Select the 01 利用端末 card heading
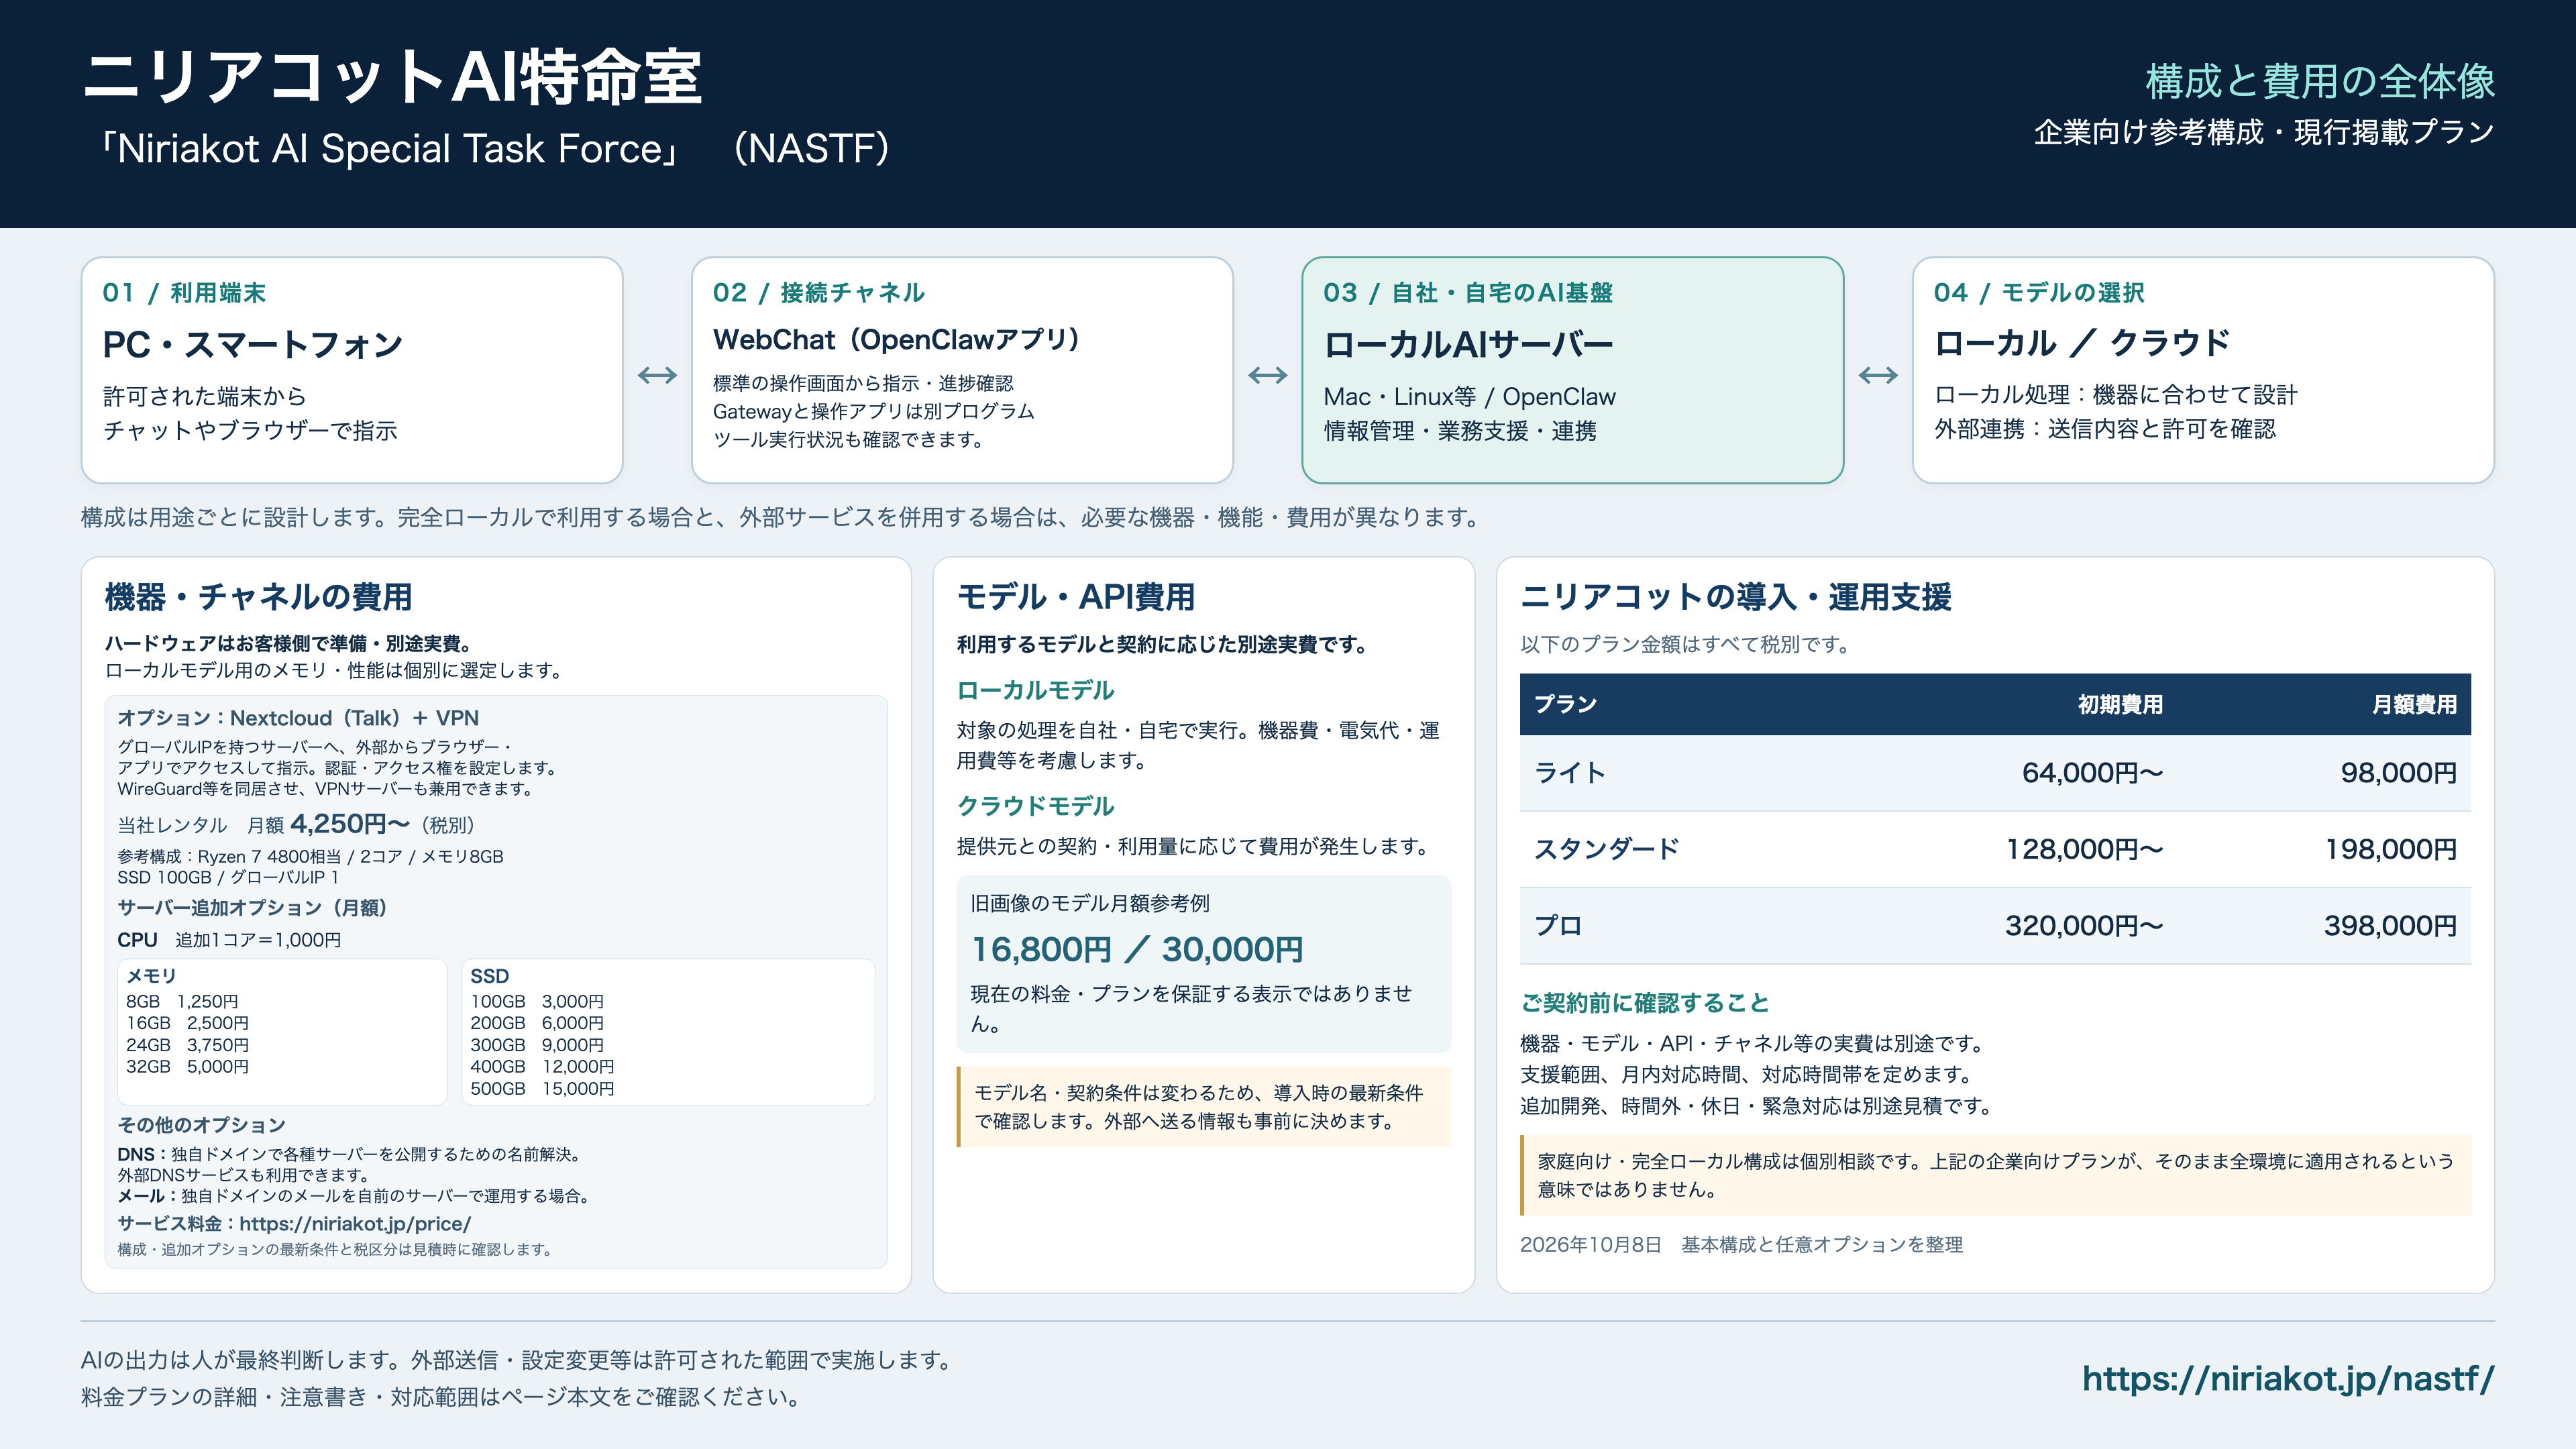The height and width of the screenshot is (1449, 2576). 184,293
